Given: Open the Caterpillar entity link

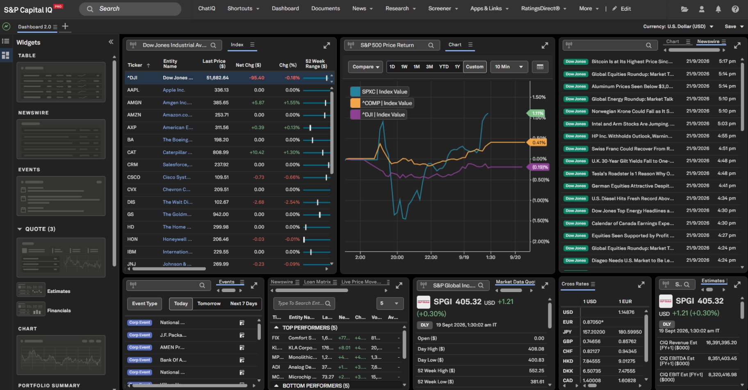Looking at the screenshot, I should pos(177,152).
